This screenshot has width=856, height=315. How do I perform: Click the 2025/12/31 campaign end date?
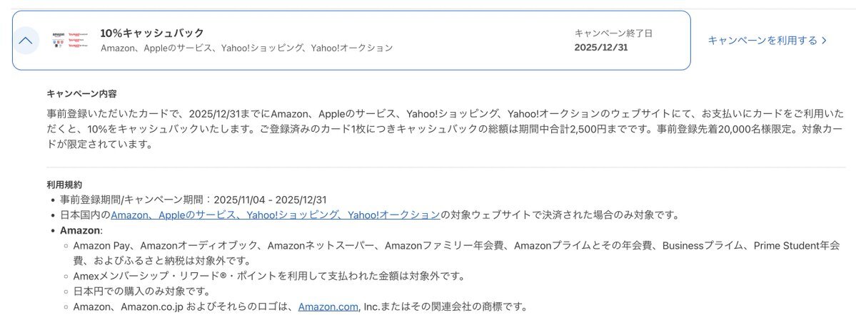coord(601,48)
